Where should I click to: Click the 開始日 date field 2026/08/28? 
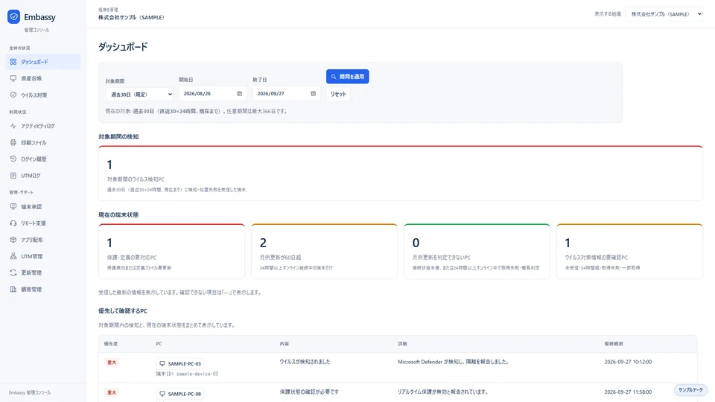(213, 94)
